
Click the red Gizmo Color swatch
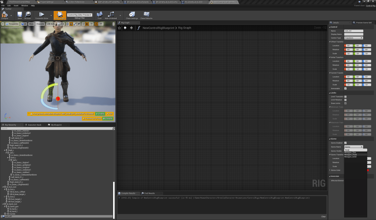click(x=367, y=170)
